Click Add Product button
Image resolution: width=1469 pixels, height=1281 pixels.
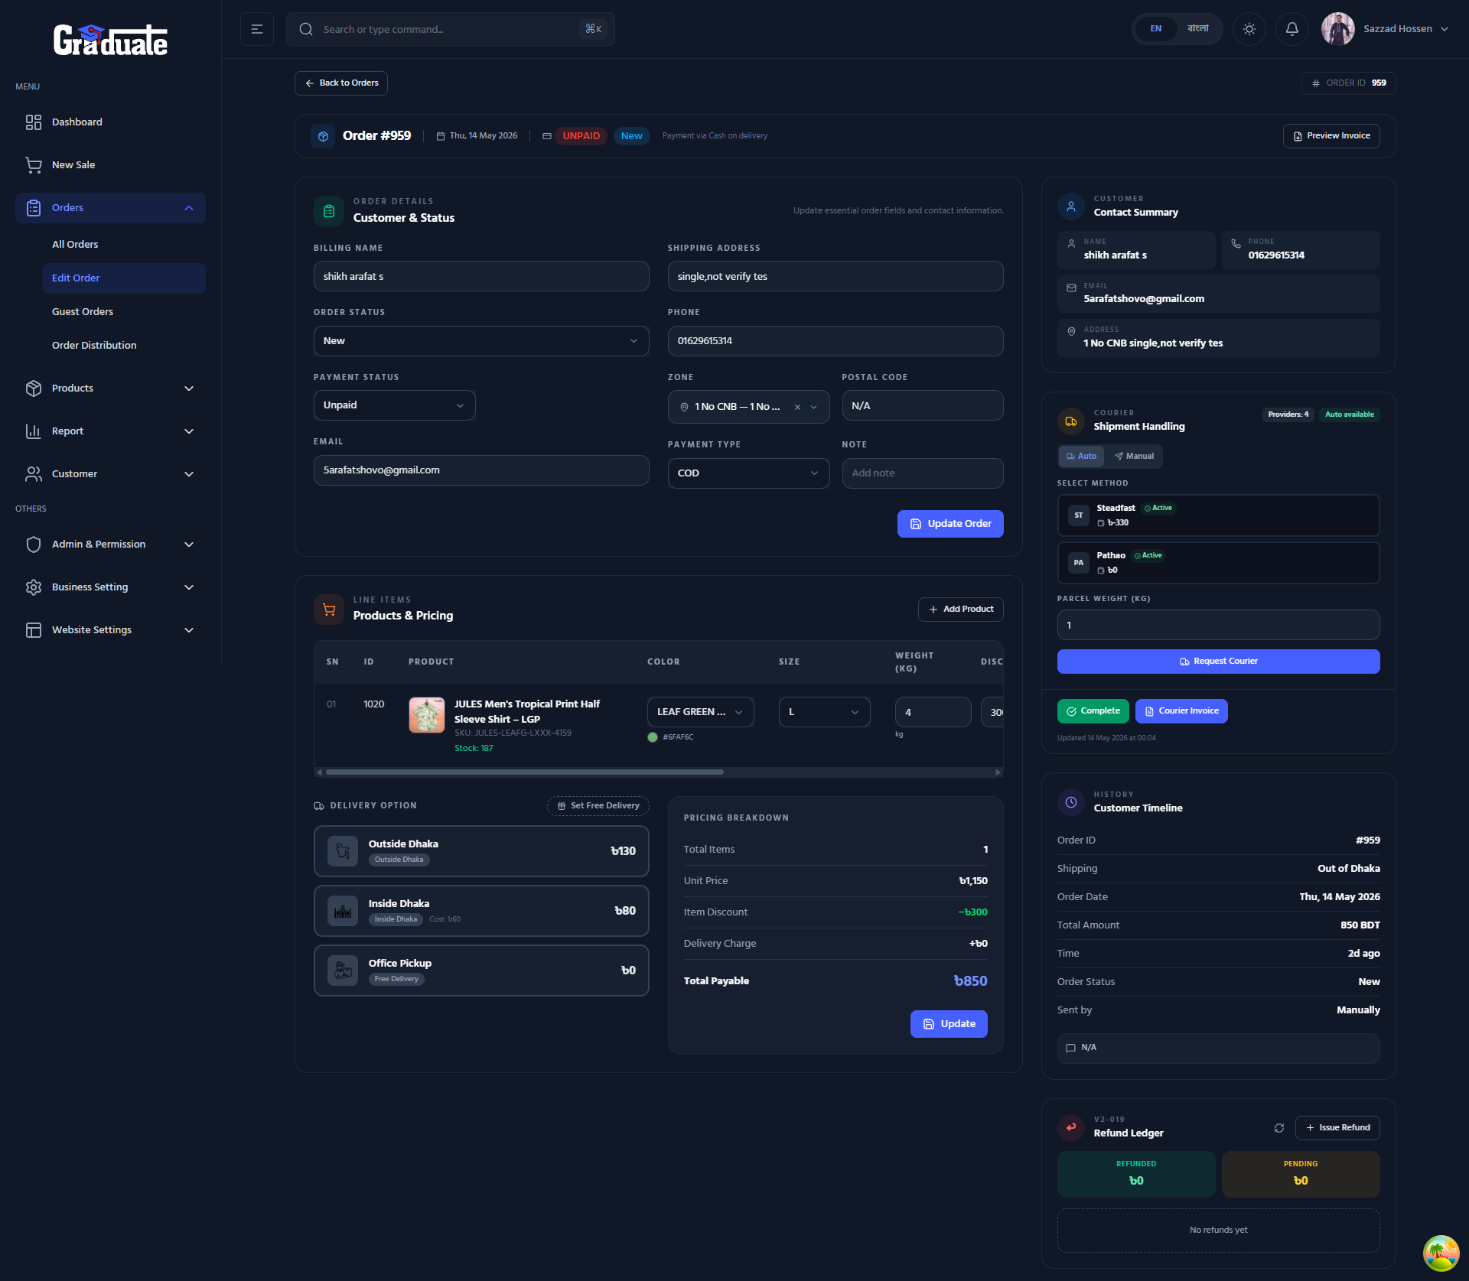click(x=961, y=610)
